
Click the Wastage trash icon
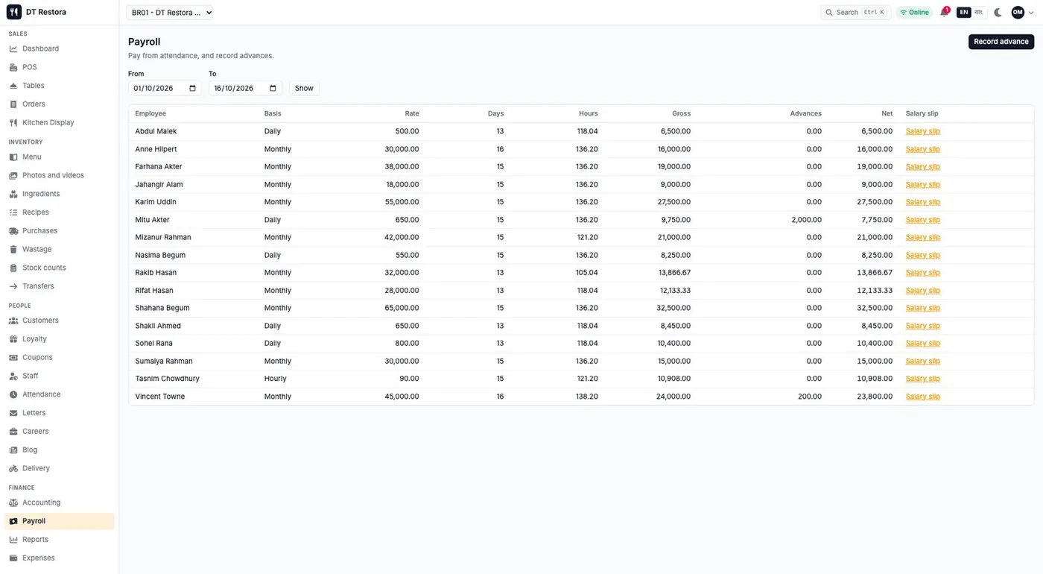click(x=13, y=249)
